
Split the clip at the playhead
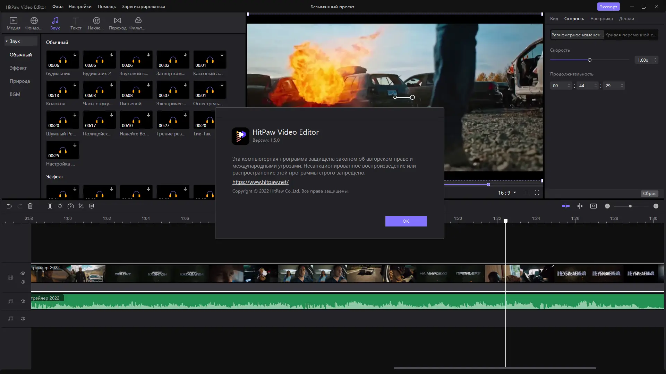pyautogui.click(x=50, y=206)
